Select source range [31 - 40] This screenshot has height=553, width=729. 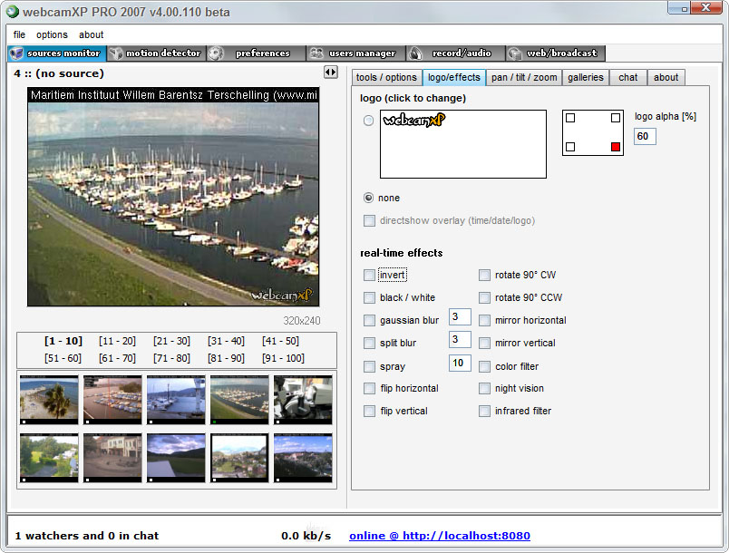[x=226, y=341]
